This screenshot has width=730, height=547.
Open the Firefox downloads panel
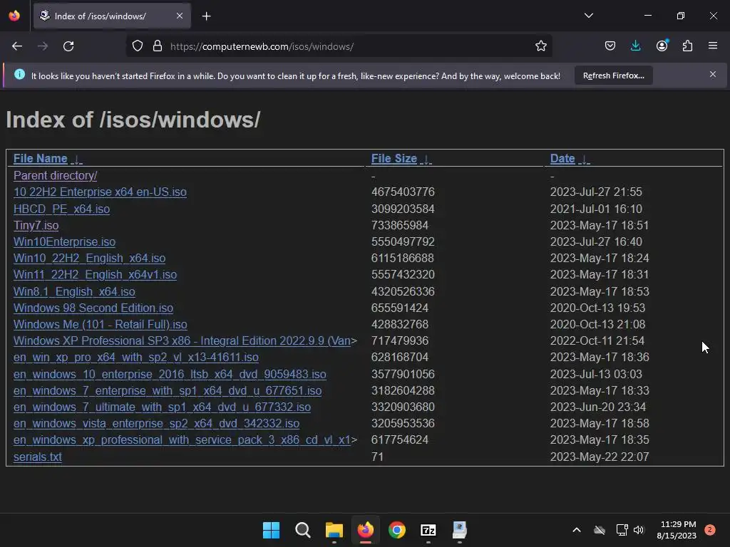click(635, 46)
